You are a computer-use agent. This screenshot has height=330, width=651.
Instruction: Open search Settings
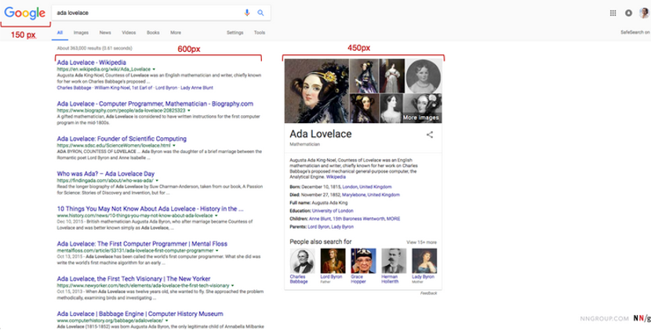coord(235,33)
